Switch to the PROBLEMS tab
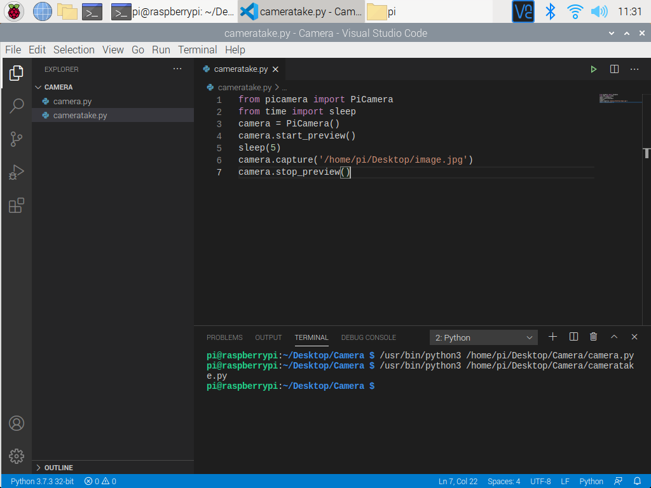The width and height of the screenshot is (651, 488). pyautogui.click(x=224, y=337)
